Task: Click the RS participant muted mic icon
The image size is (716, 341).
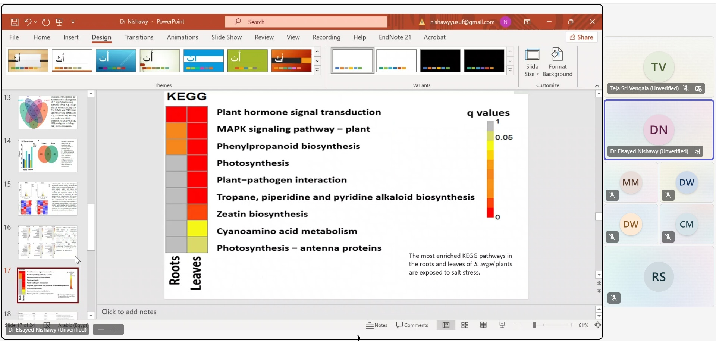Action: pos(614,298)
